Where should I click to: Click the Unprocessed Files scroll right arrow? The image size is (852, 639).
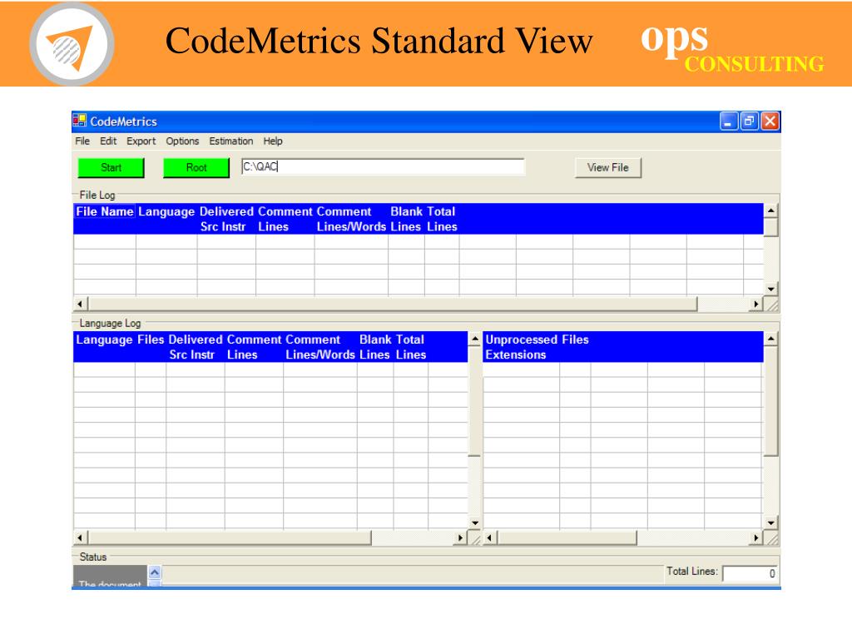click(x=755, y=538)
